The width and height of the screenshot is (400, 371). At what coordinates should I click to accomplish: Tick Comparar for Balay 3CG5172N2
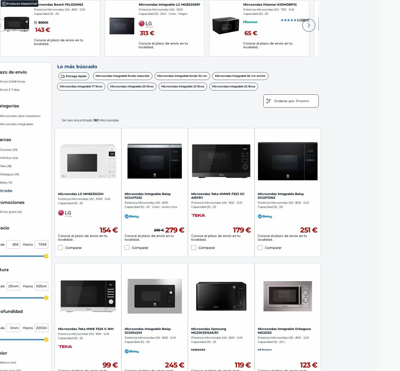[260, 247]
